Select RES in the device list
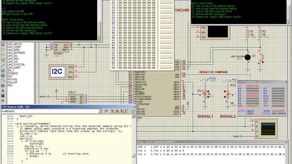 (x=10, y=85)
